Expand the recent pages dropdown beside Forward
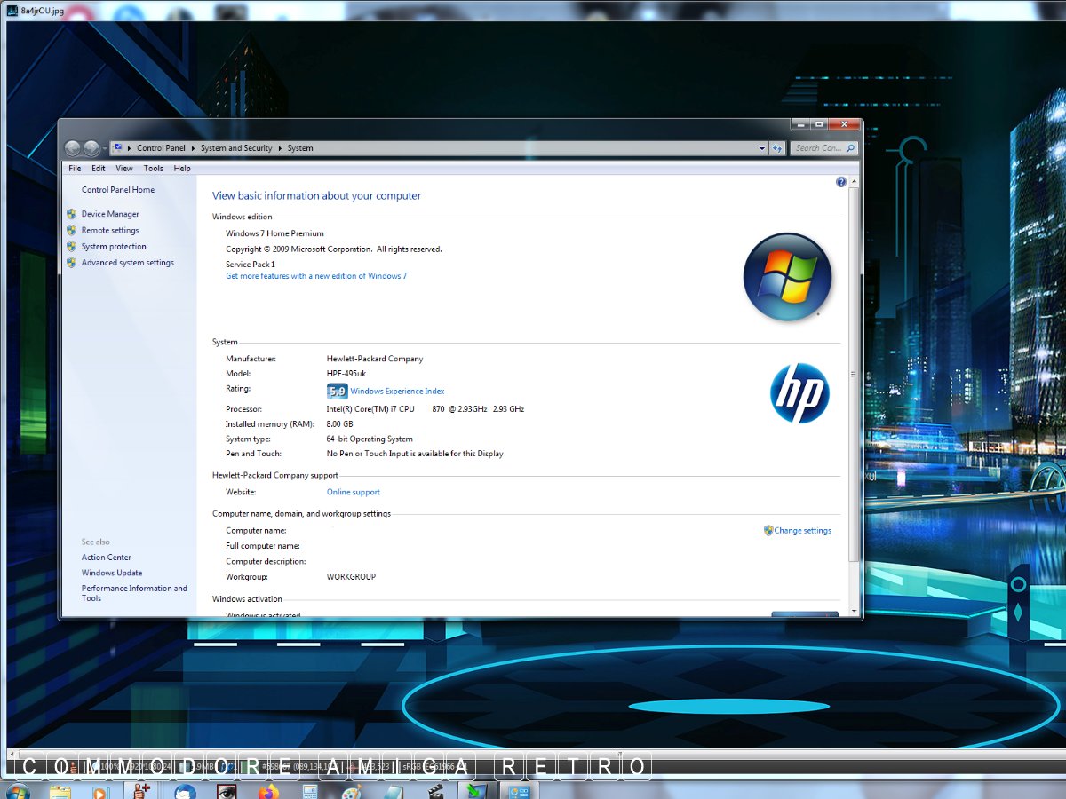This screenshot has height=799, width=1066. 105,148
